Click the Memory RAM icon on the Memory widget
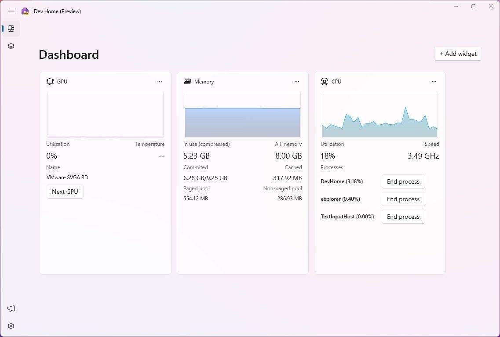The width and height of the screenshot is (500, 337). 187,81
